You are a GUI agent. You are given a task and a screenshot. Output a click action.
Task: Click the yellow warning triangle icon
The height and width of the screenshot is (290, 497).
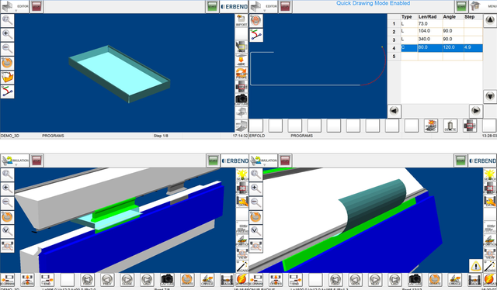coord(475,266)
